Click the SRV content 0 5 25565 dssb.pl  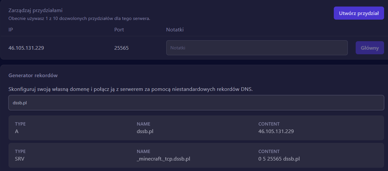279,159
